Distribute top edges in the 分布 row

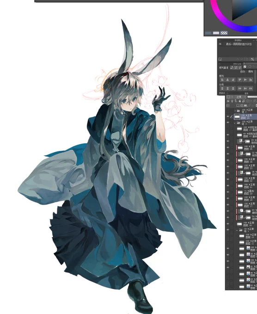point(222,88)
